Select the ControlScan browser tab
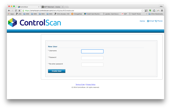The width and height of the screenshot is (171, 109). (x=28, y=7)
